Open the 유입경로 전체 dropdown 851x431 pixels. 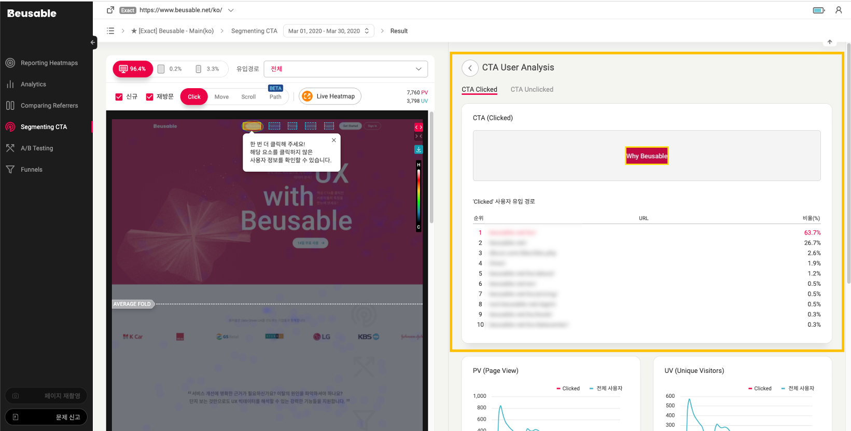coord(345,69)
